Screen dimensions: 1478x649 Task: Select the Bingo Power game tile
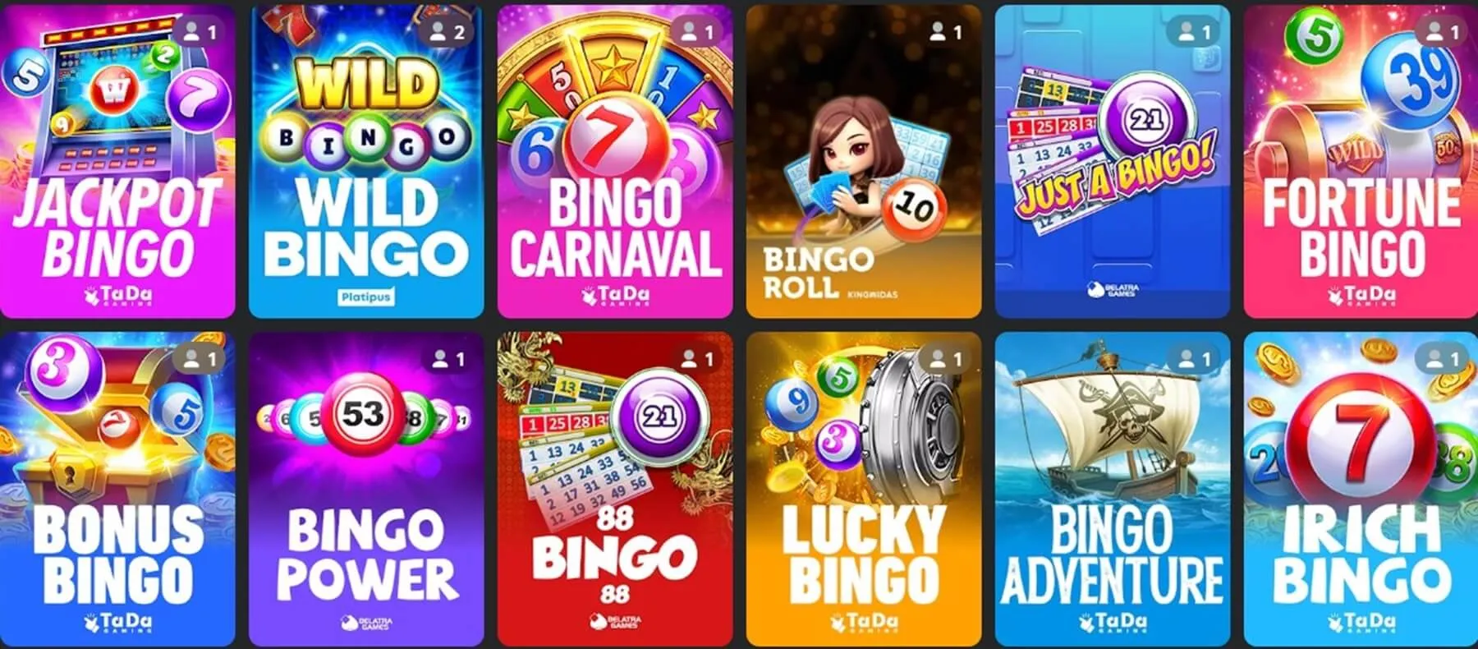pyautogui.click(x=366, y=489)
